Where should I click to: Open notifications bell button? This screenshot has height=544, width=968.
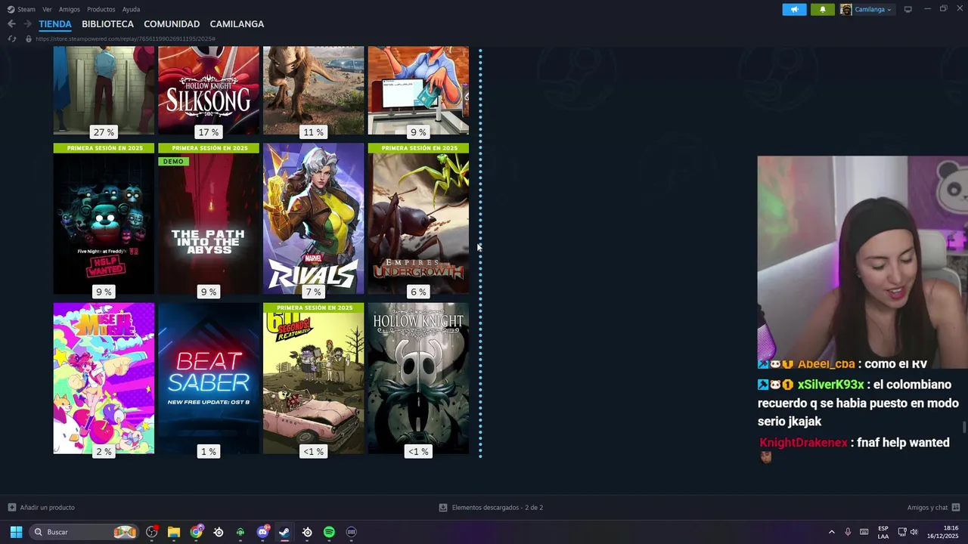[823, 9]
